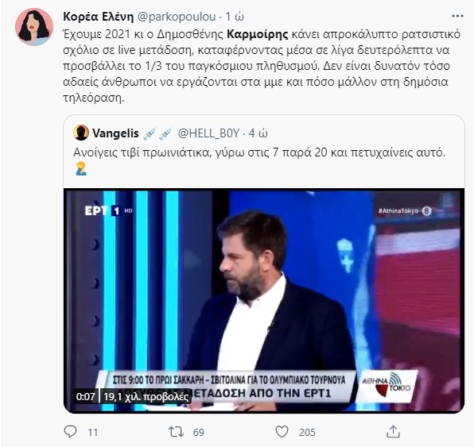
Task: Retweet using the arrows icon
Action: (x=177, y=432)
